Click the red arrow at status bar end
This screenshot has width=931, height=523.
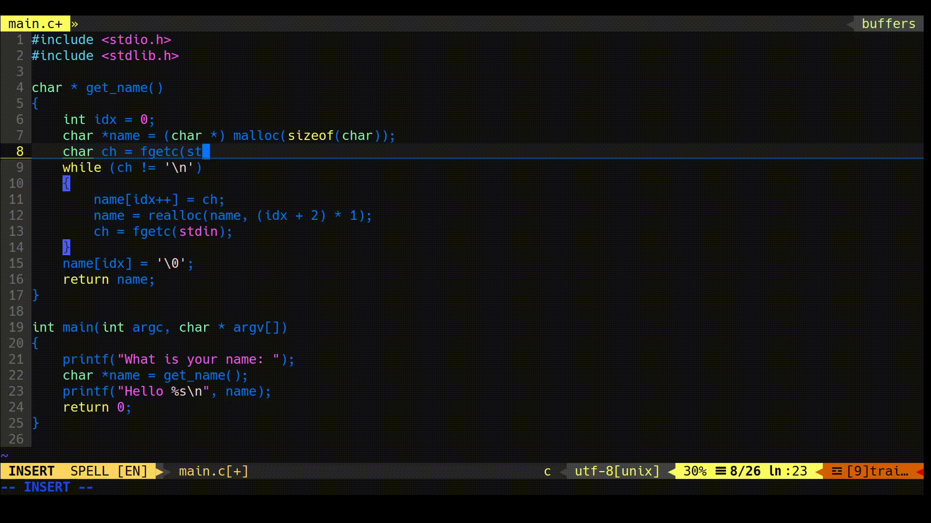[x=919, y=471]
